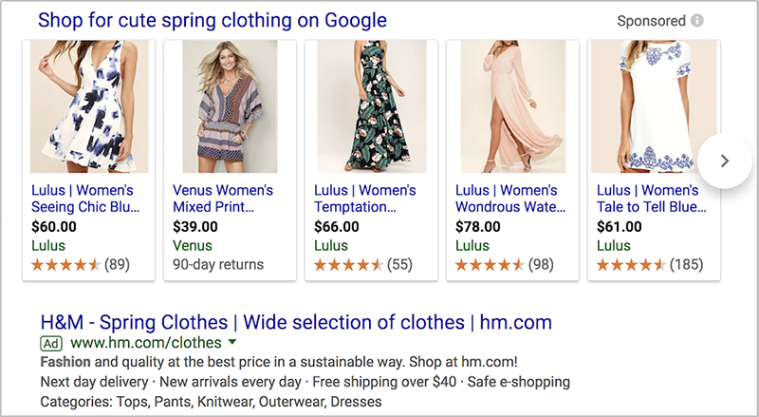The height and width of the screenshot is (417, 759).
Task: Open H&M Spring Clothes ad headline
Action: (296, 322)
